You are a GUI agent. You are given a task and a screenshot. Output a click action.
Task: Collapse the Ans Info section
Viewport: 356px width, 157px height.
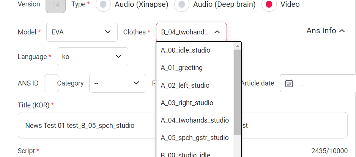pyautogui.click(x=326, y=31)
